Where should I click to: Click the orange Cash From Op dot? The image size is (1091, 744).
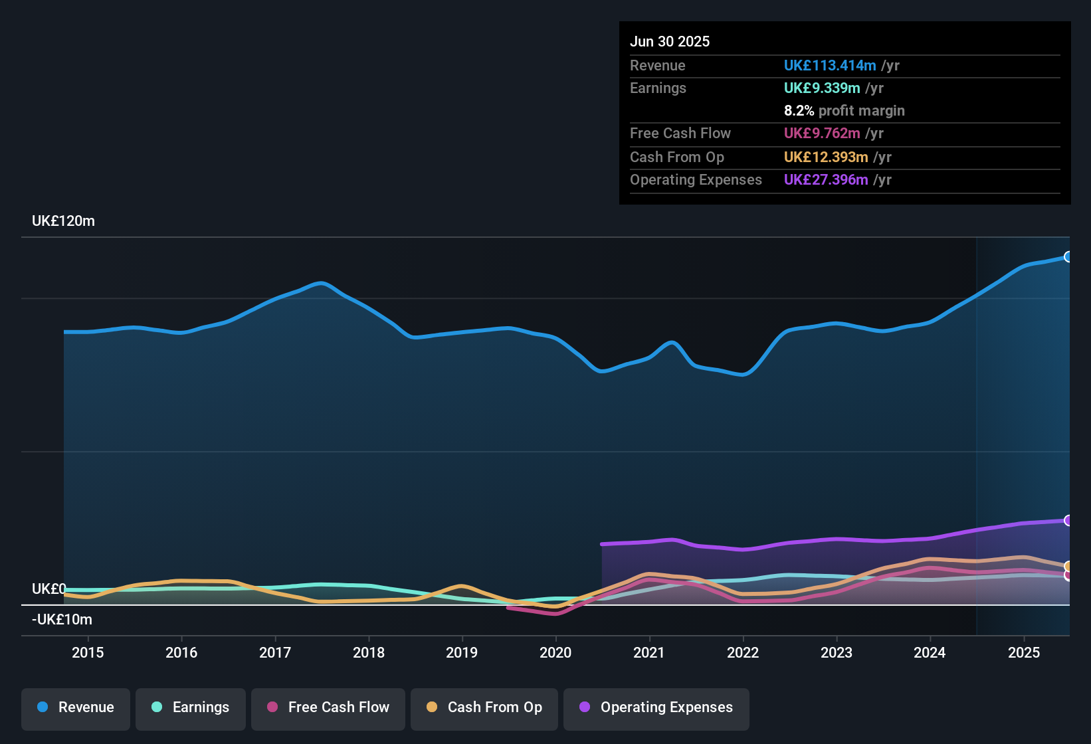tap(432, 707)
